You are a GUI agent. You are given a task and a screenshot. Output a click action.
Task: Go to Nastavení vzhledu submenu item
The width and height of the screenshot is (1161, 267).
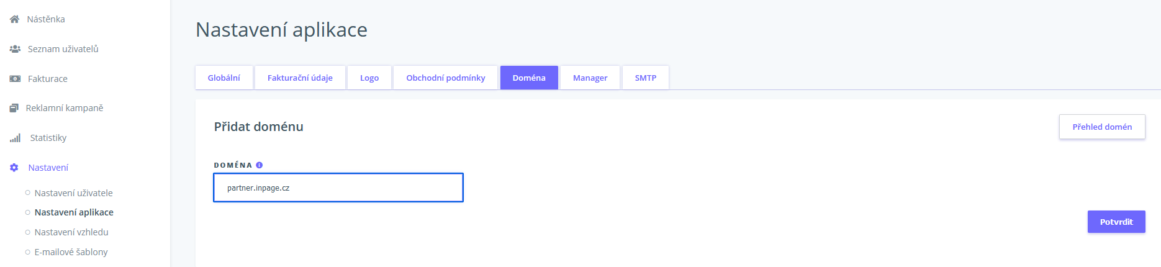71,232
